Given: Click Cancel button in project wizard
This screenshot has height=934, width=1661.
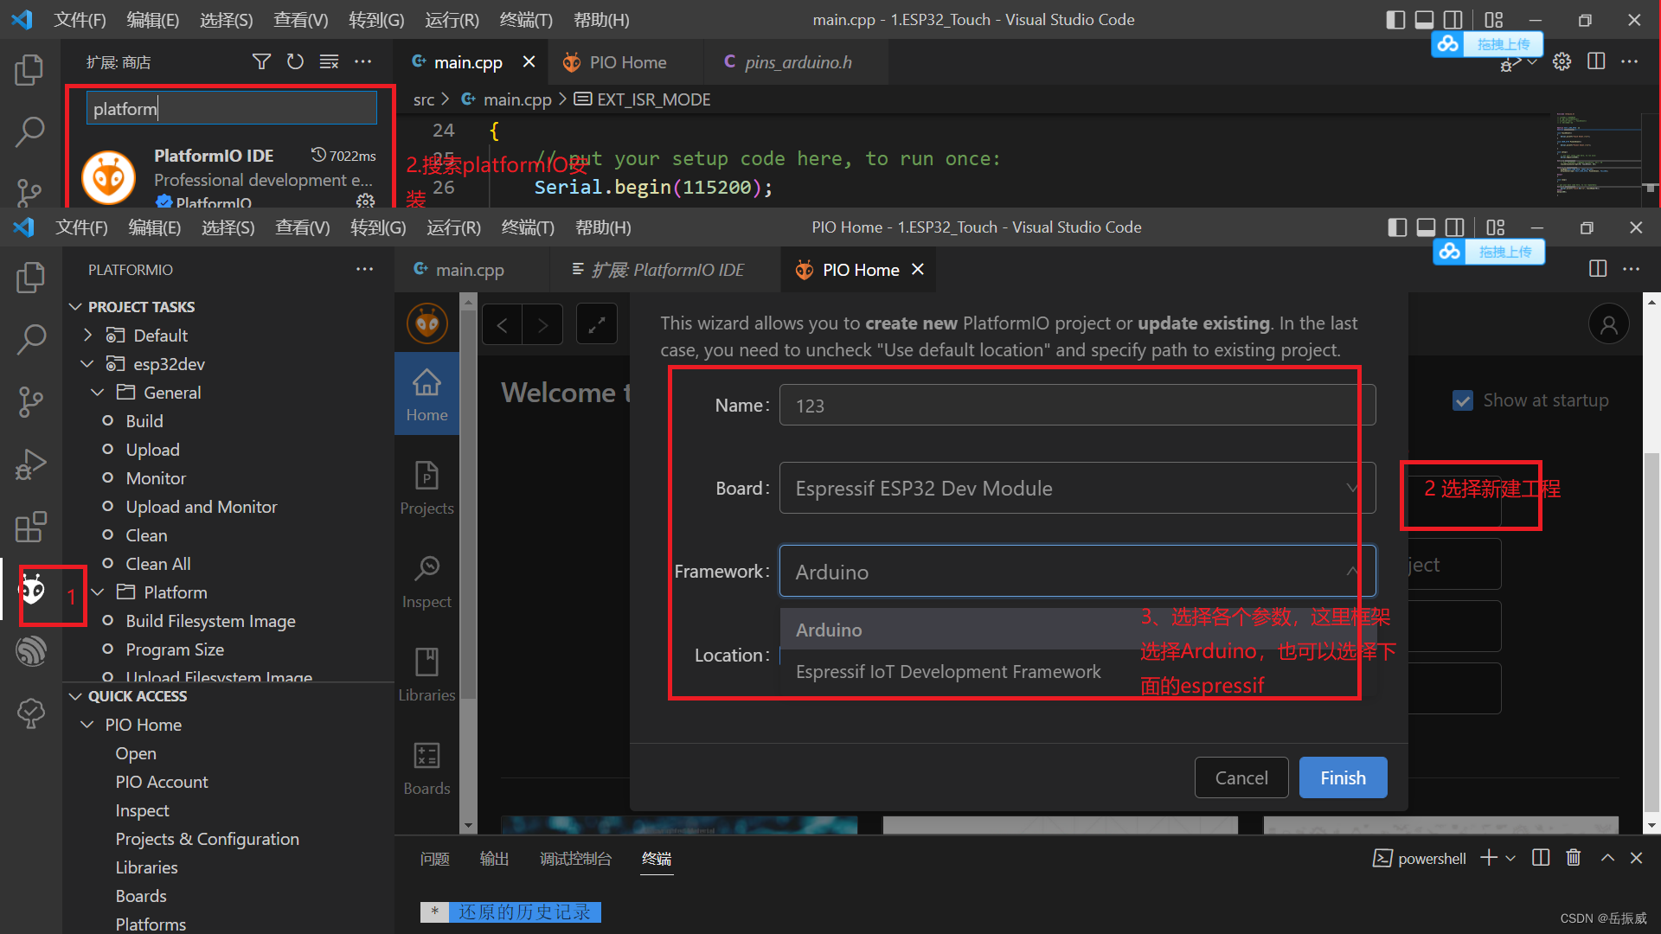Looking at the screenshot, I should point(1241,777).
